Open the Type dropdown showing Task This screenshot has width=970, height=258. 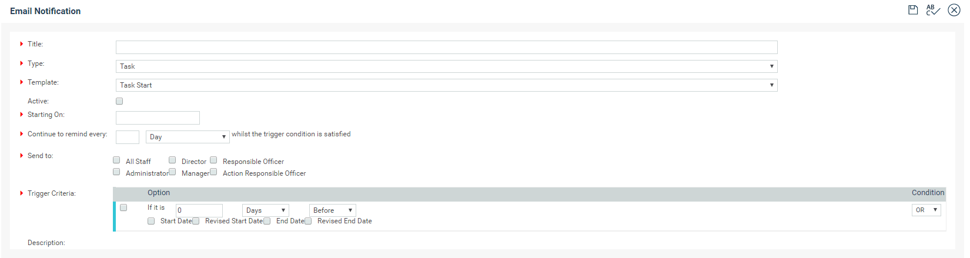click(x=446, y=66)
